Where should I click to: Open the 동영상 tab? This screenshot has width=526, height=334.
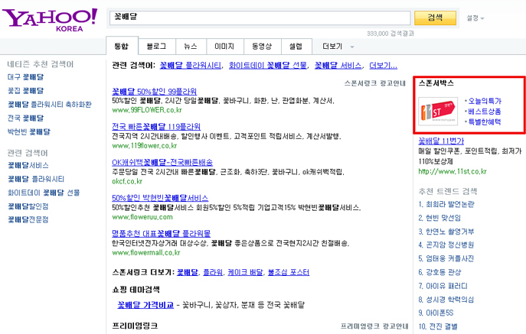[x=262, y=46]
